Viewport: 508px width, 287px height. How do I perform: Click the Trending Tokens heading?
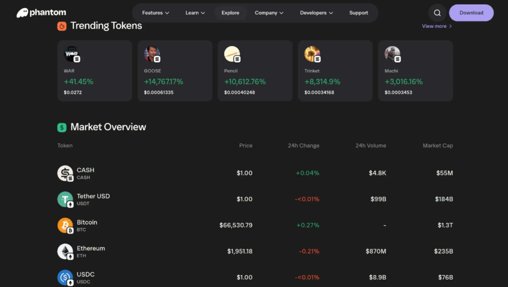(x=106, y=26)
